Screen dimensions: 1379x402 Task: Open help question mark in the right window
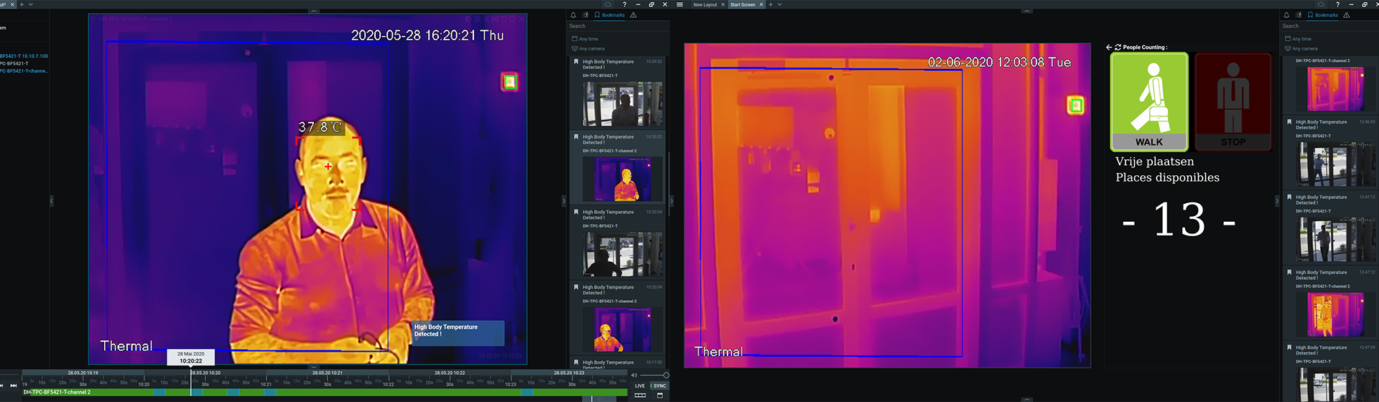pyautogui.click(x=1337, y=4)
